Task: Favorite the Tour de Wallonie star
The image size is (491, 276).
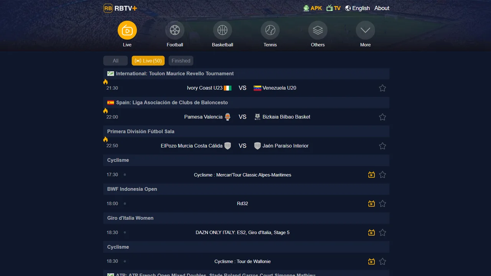Action: coord(382,261)
